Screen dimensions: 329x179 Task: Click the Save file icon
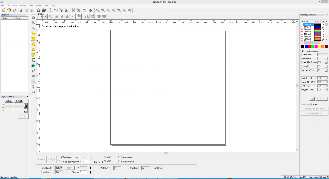tap(15, 10)
